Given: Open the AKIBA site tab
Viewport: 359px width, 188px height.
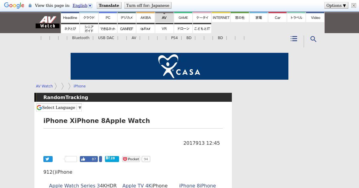Looking at the screenshot, I should (145, 18).
